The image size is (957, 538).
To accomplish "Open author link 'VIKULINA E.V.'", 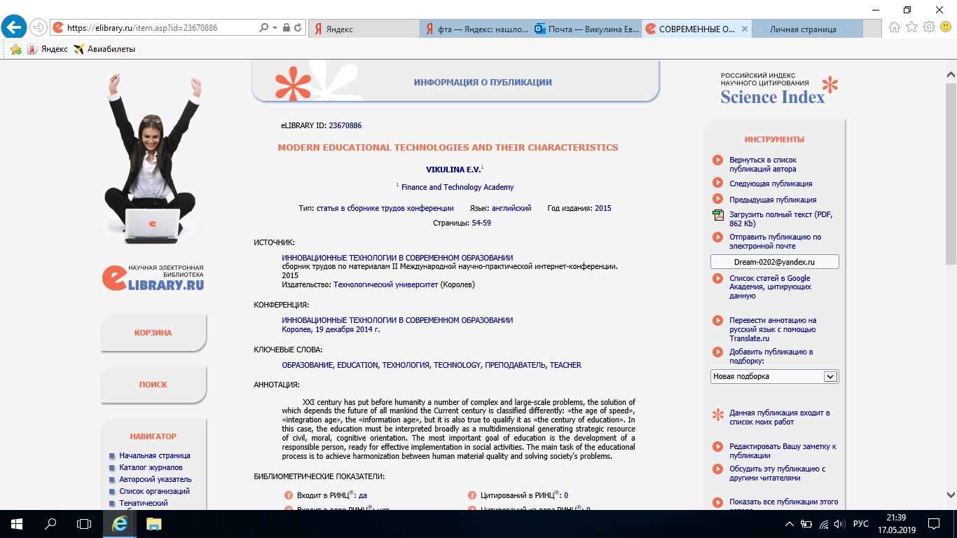I will click(453, 170).
